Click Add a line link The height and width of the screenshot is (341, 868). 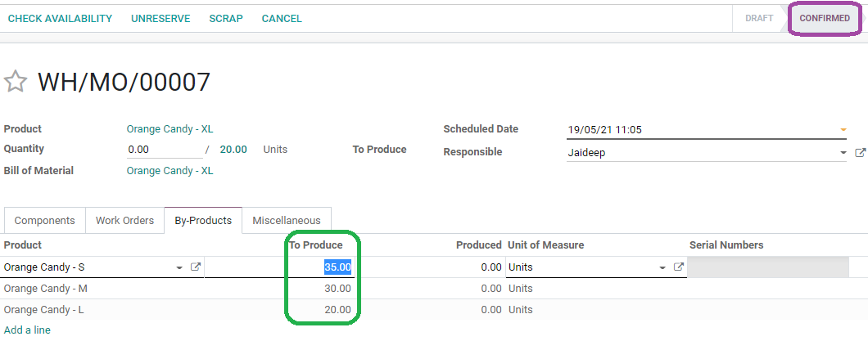(x=27, y=330)
